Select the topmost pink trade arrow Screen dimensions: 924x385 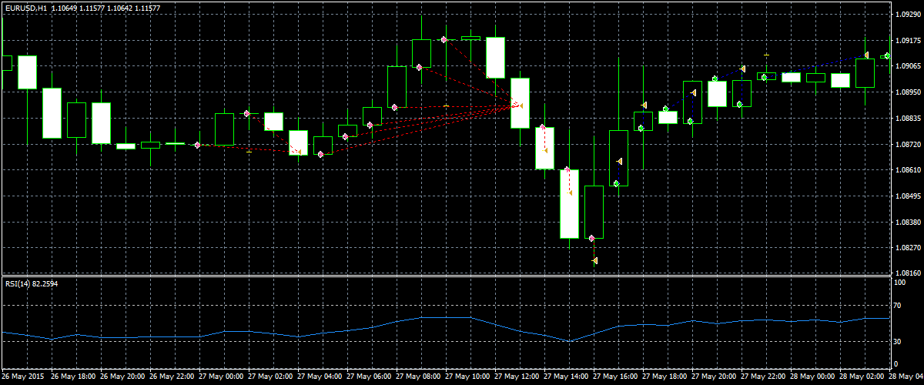444,38
